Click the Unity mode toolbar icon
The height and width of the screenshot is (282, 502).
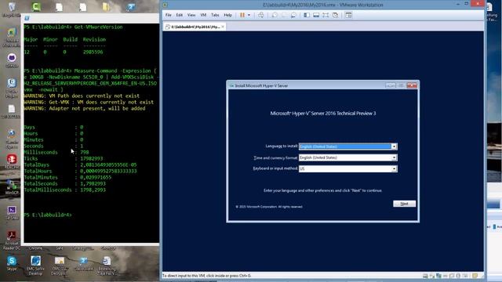335,15
